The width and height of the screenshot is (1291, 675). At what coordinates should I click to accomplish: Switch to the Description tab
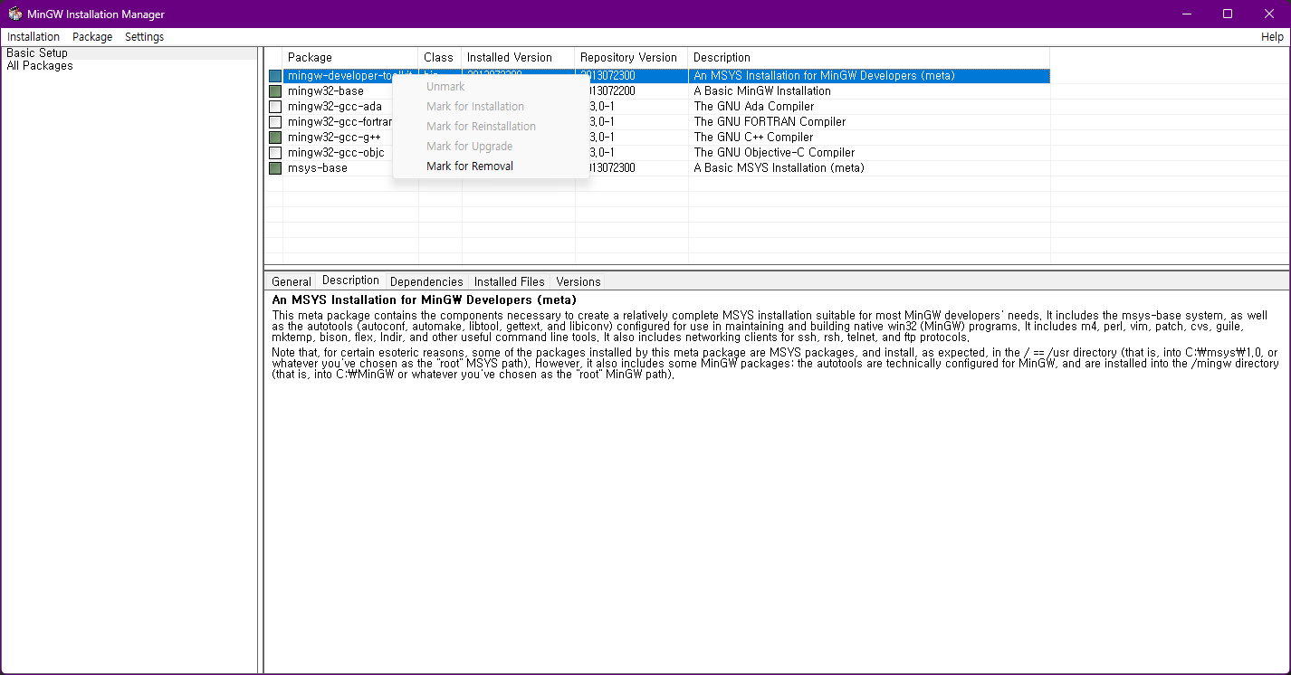pos(350,280)
